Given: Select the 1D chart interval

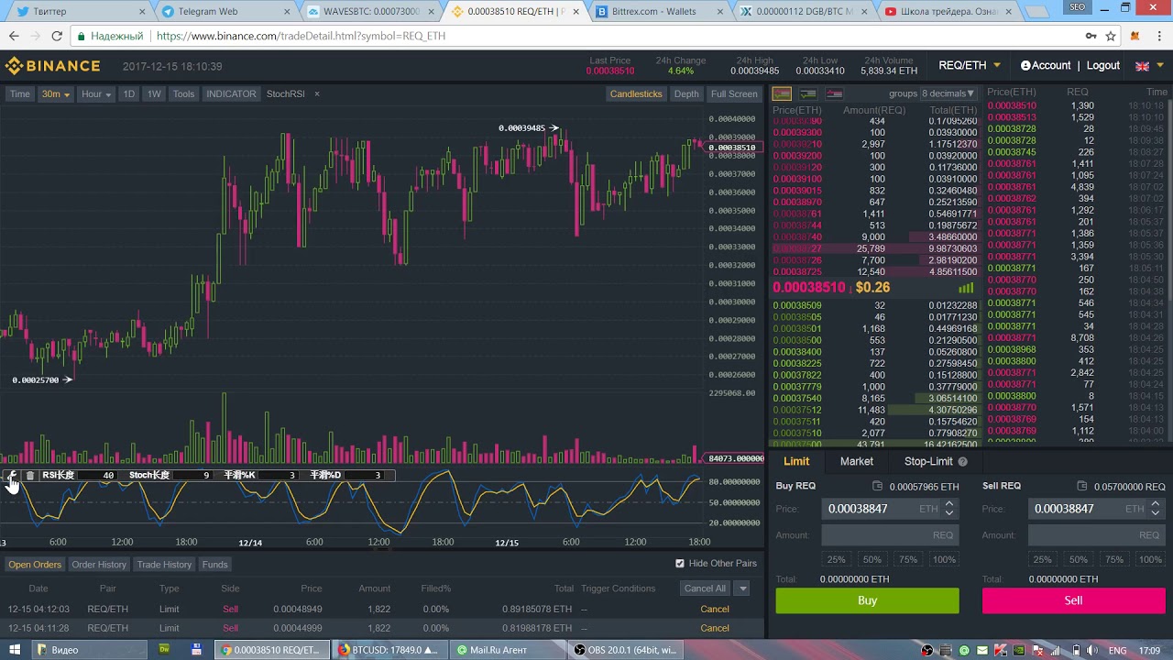Looking at the screenshot, I should 129,93.
